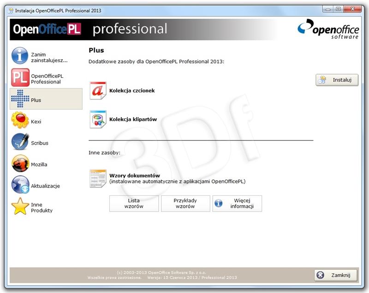Image resolution: width=369 pixels, height=293 pixels.
Task: Open the OpenOfficePL Professional section
Action: coord(46,77)
